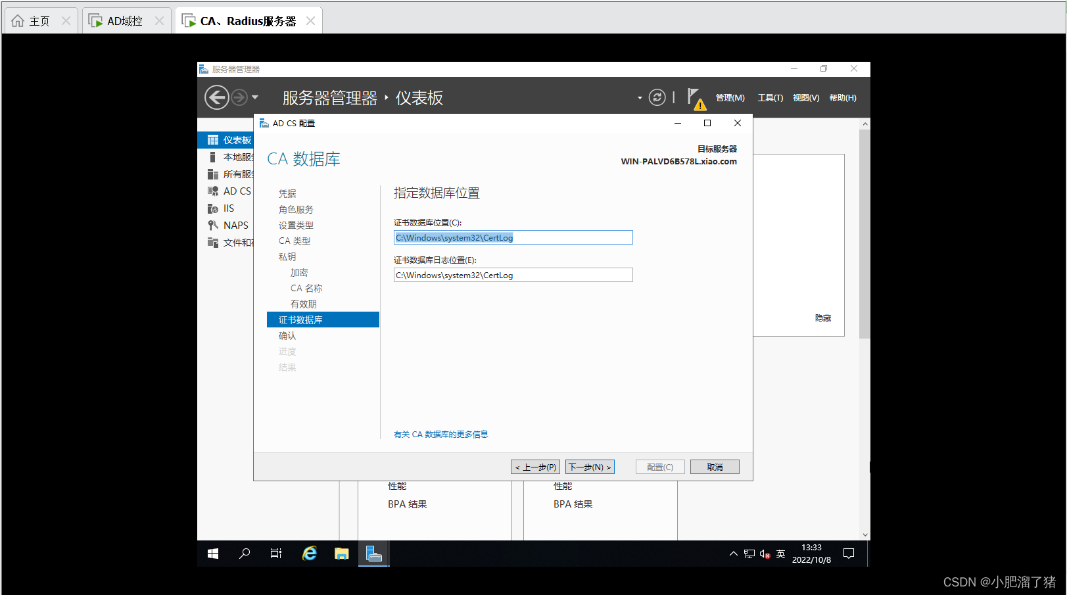This screenshot has width=1067, height=595.
Task: Click the IIS sidebar icon
Action: point(213,208)
